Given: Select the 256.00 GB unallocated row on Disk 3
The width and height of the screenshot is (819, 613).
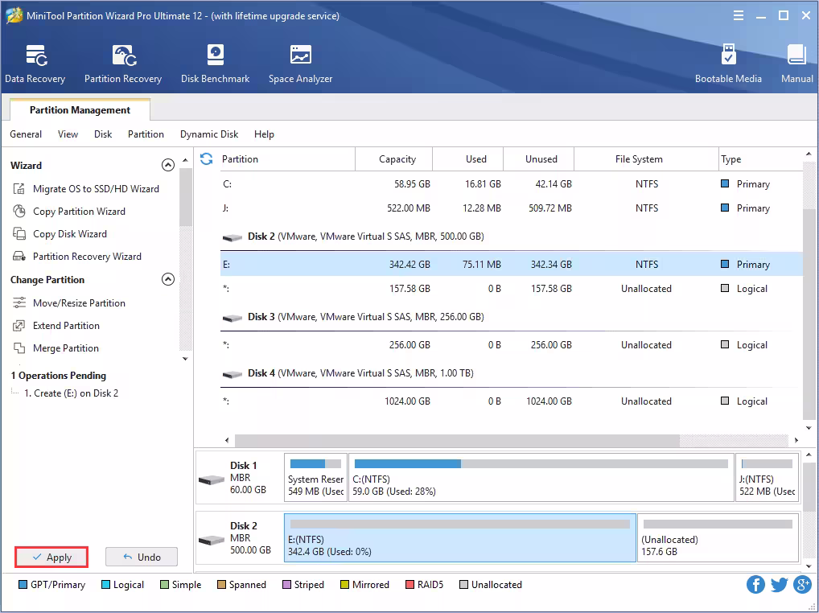Looking at the screenshot, I should (x=512, y=344).
